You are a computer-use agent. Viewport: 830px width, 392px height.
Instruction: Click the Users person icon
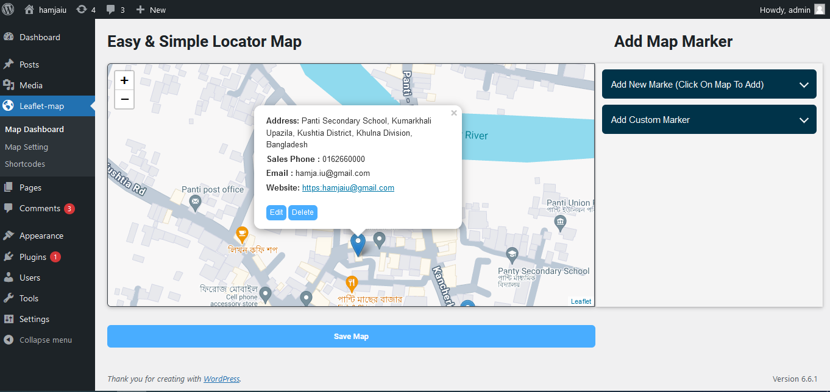[x=9, y=278]
